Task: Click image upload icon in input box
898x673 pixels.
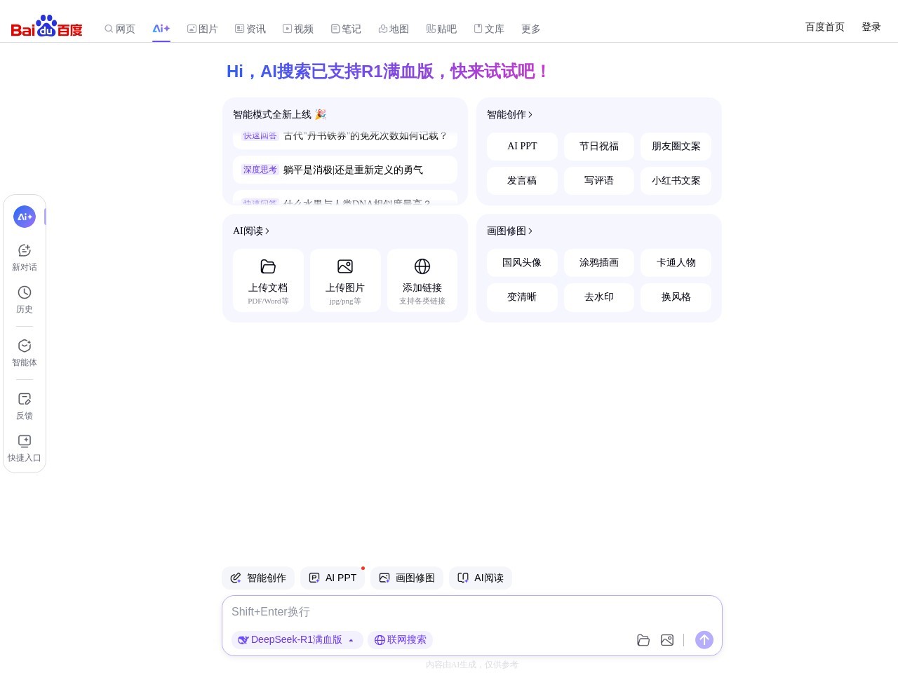Action: coord(666,640)
